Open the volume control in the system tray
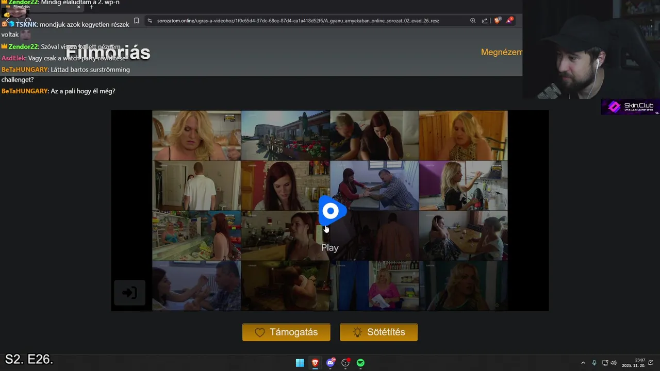 point(614,363)
